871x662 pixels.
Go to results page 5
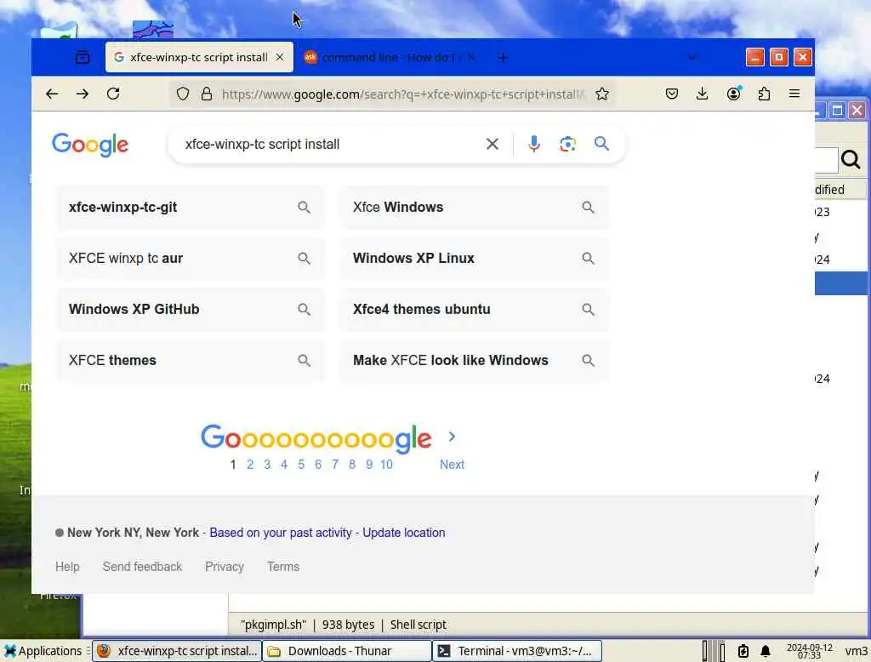pos(301,465)
